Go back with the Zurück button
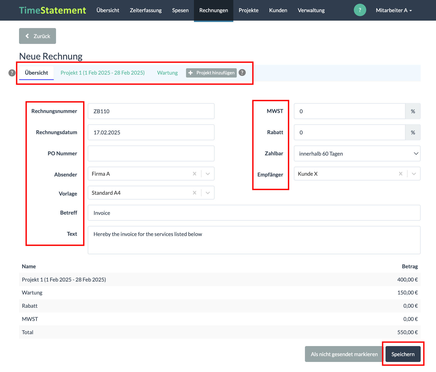Screen dimensions: 436x372 pos(38,36)
